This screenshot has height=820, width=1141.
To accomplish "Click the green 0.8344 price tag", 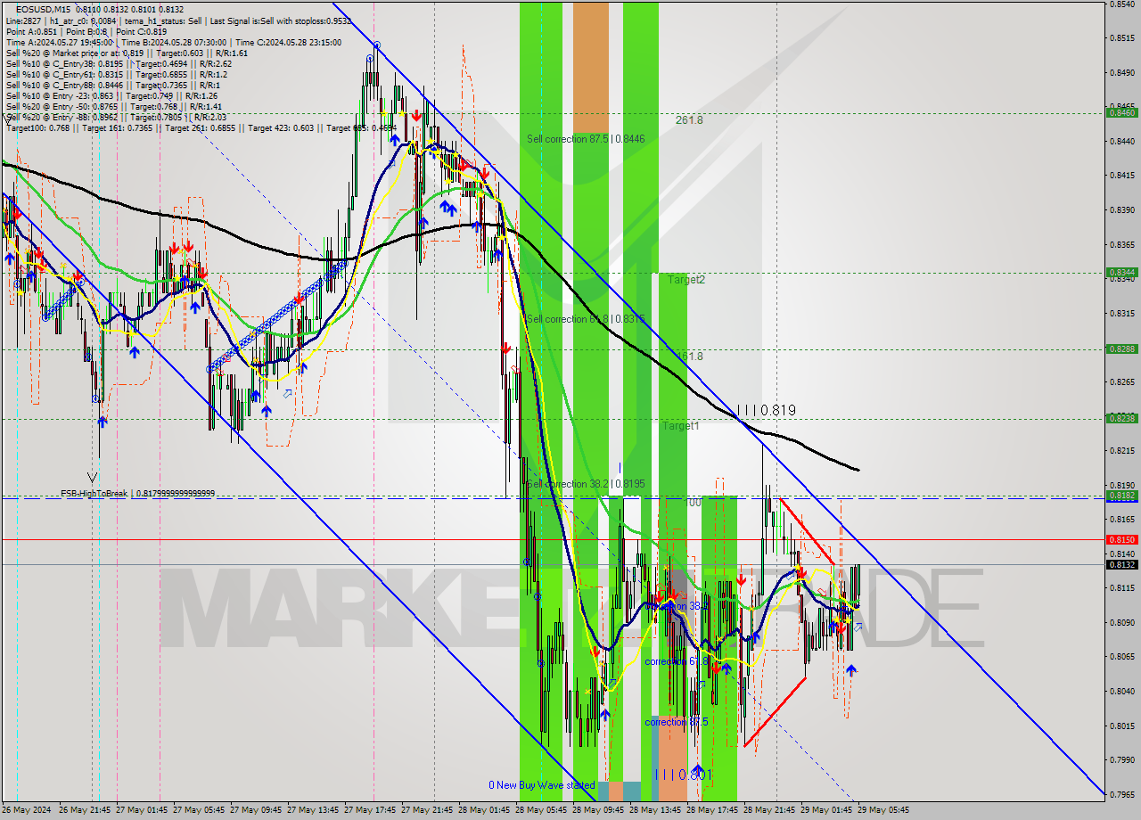I will coord(1121,273).
